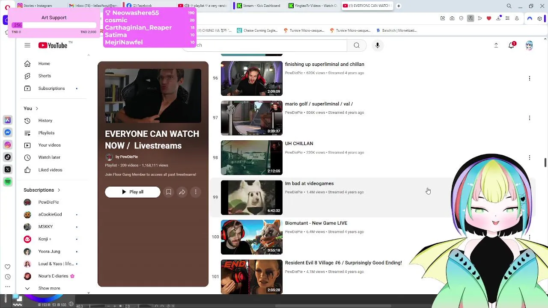Open Aria icon in Opera sidebar

click(8, 120)
